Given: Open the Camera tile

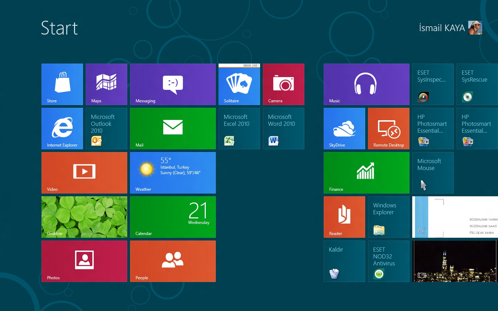Looking at the screenshot, I should coord(284,84).
